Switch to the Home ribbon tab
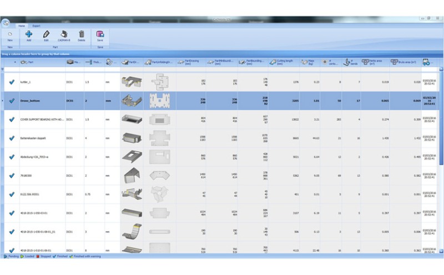This screenshot has height=275, width=444. coord(22,26)
